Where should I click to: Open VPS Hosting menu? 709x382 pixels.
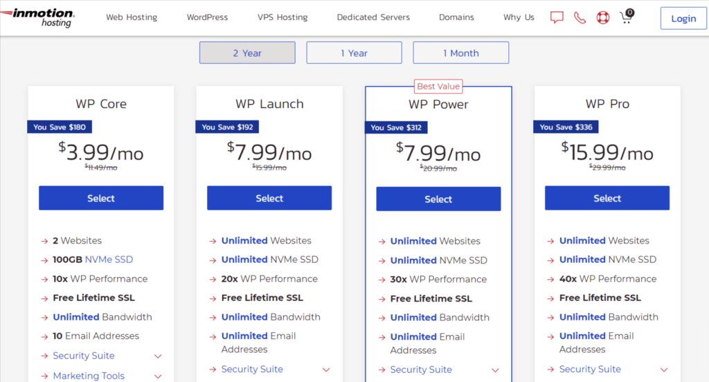pyautogui.click(x=282, y=17)
